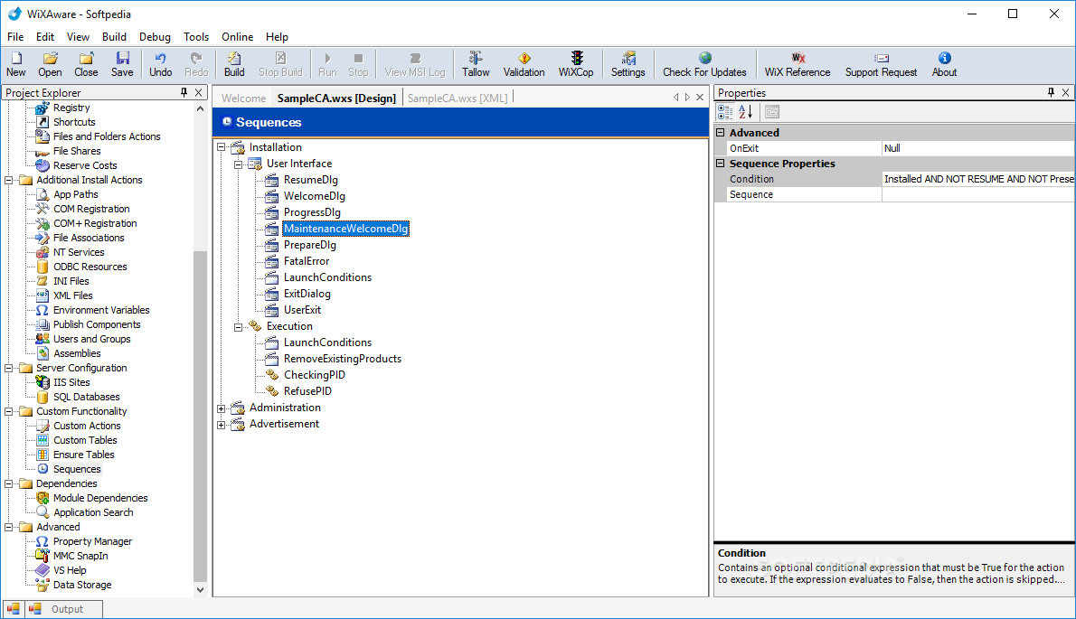Run Validation from the toolbar
1076x619 pixels.
point(524,64)
